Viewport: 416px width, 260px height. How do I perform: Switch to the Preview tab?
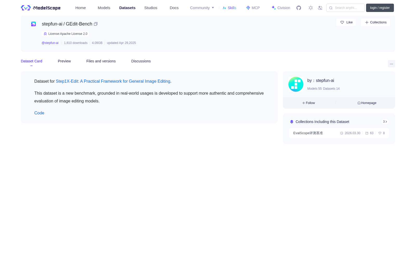click(x=64, y=61)
